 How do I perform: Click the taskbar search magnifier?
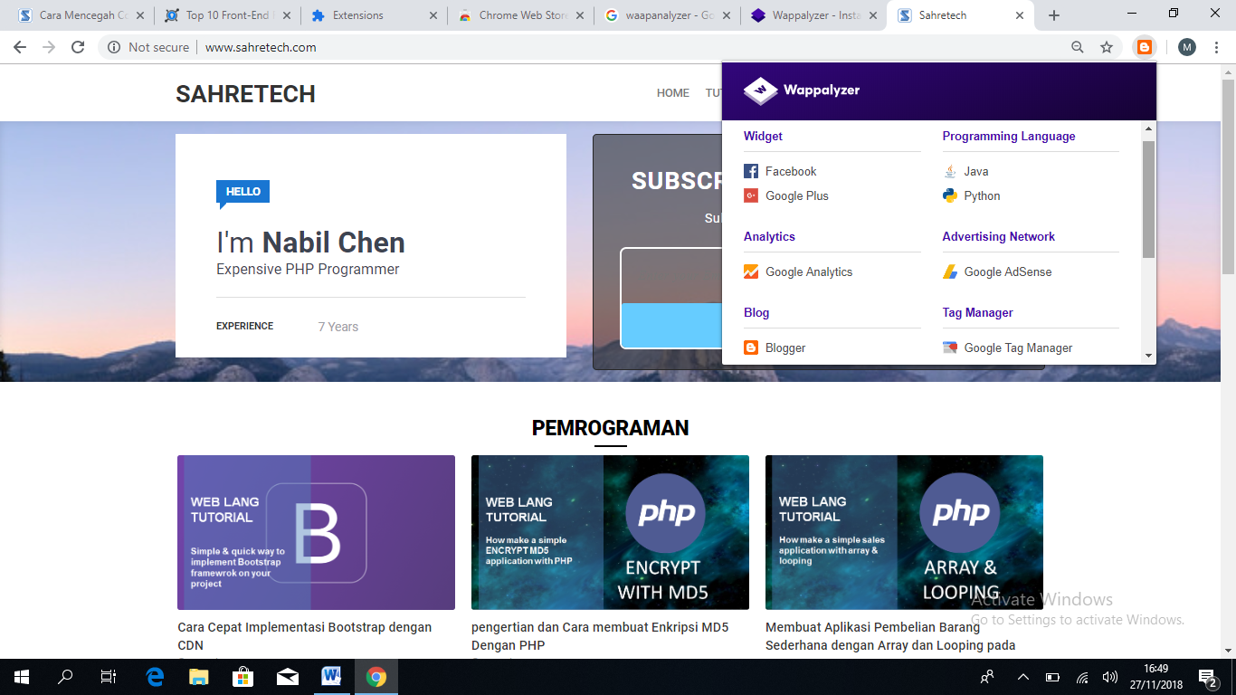(x=65, y=677)
